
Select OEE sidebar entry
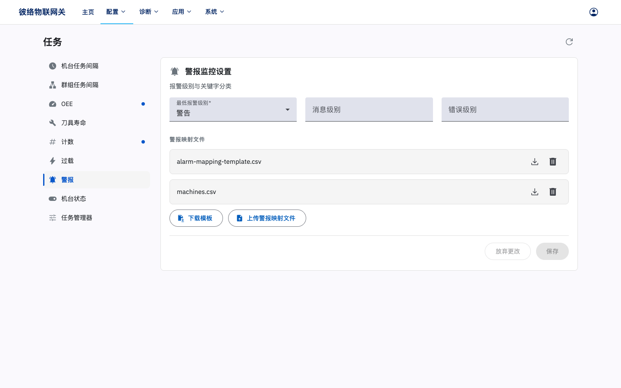coord(97,104)
